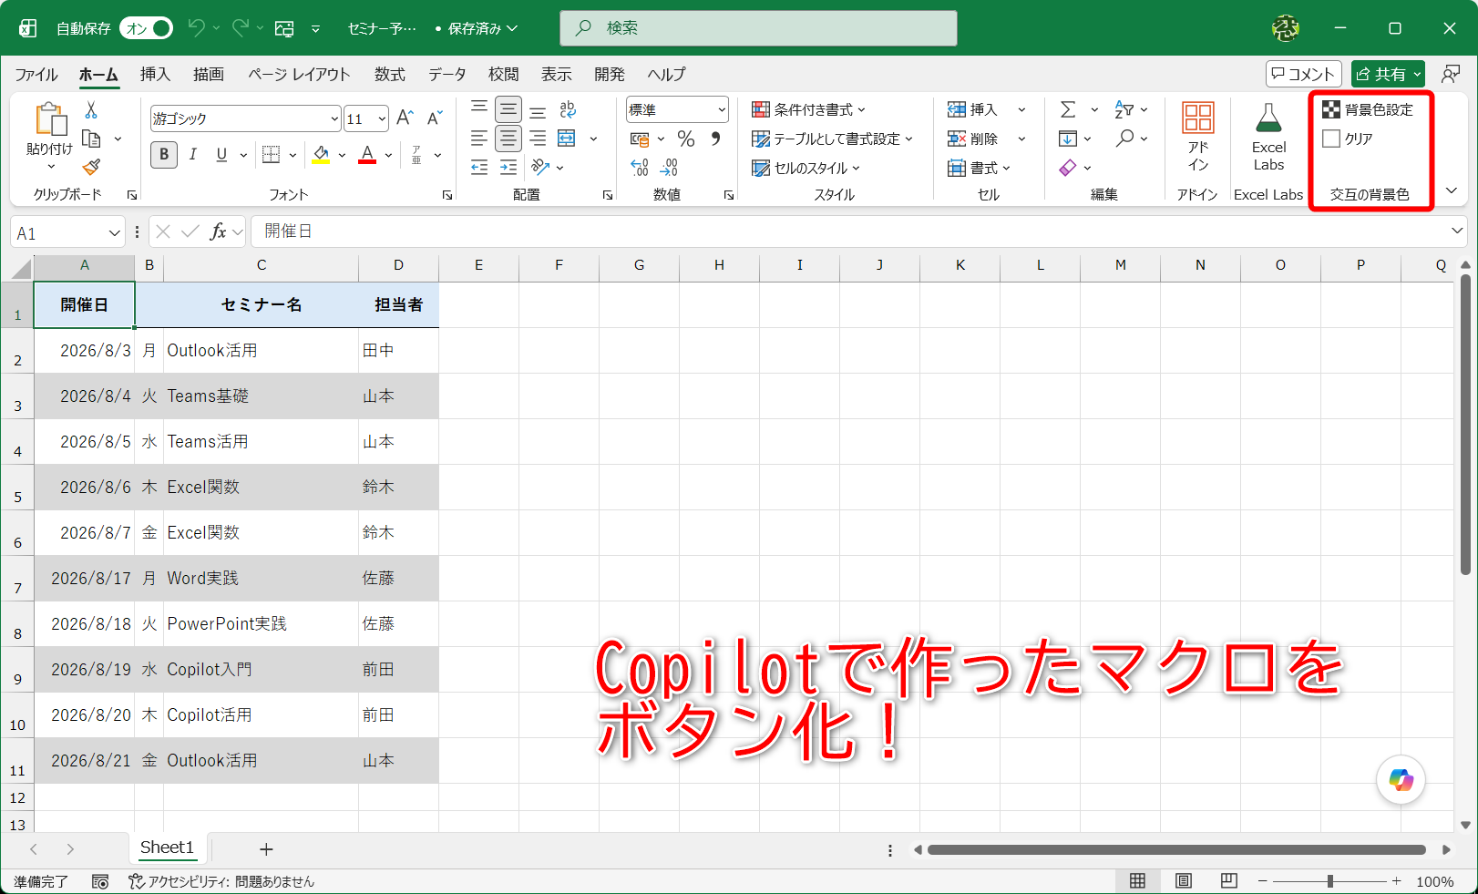This screenshot has width=1478, height=894.
Task: Open the ファイル tab
Action: [x=36, y=74]
